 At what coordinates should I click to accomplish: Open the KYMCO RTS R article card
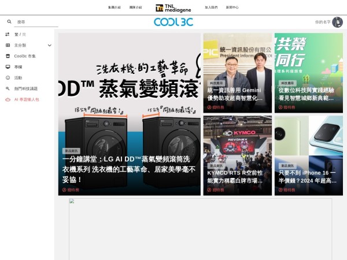click(237, 176)
